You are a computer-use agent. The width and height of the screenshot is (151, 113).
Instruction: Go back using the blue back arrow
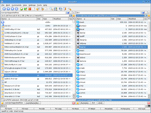4,9
